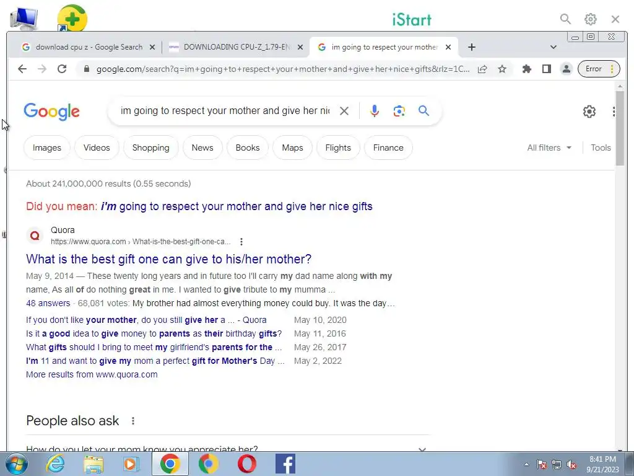Bookmark this tab with the star icon
Screen dimensions: 634x476
502,69
